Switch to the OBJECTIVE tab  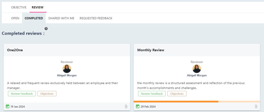[x=19, y=7]
